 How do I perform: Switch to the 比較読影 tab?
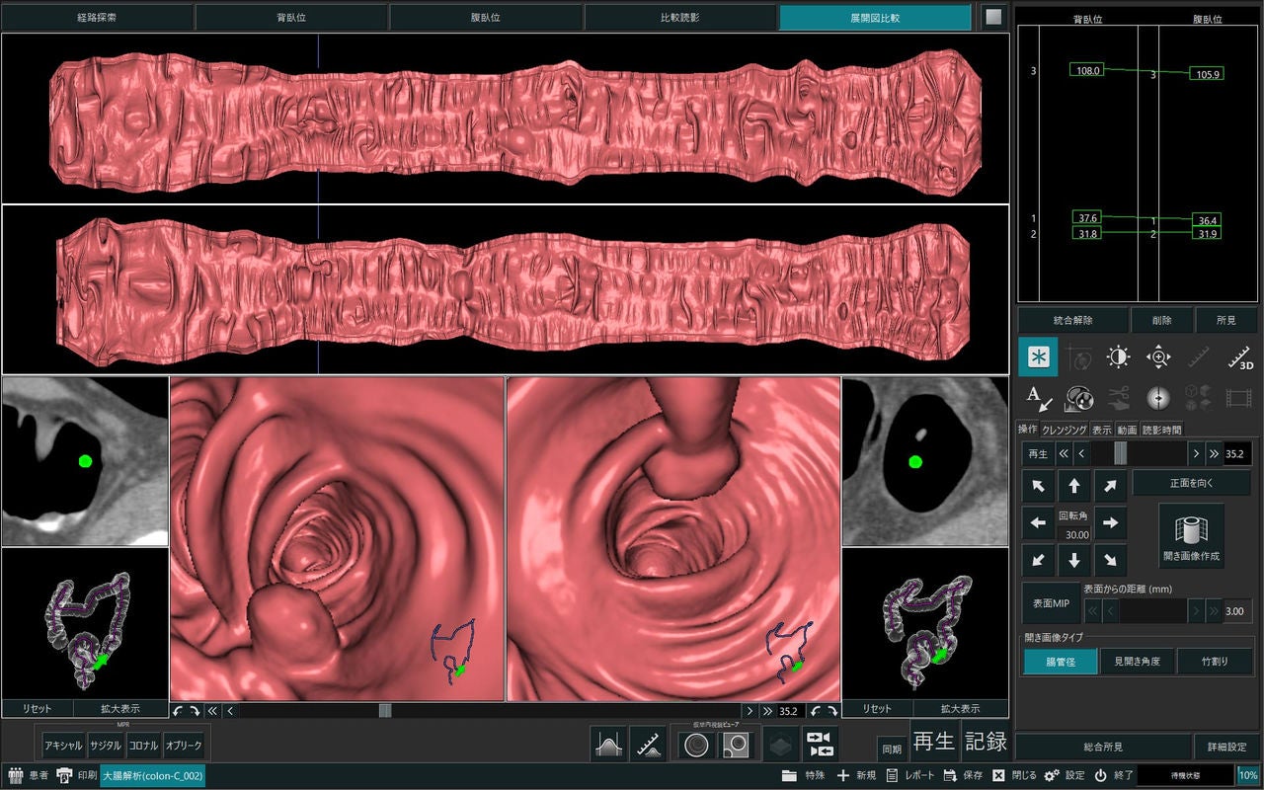pos(680,18)
